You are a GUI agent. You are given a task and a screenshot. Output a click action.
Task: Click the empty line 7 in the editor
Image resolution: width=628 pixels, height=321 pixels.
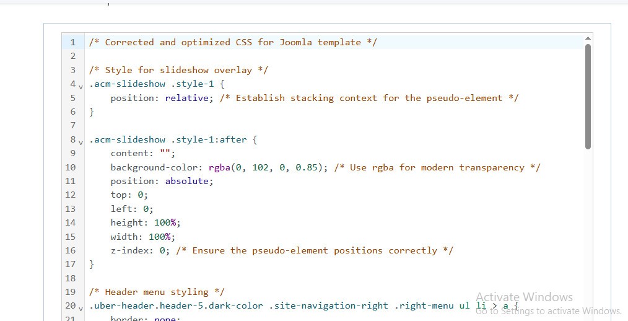pyautogui.click(x=248, y=125)
